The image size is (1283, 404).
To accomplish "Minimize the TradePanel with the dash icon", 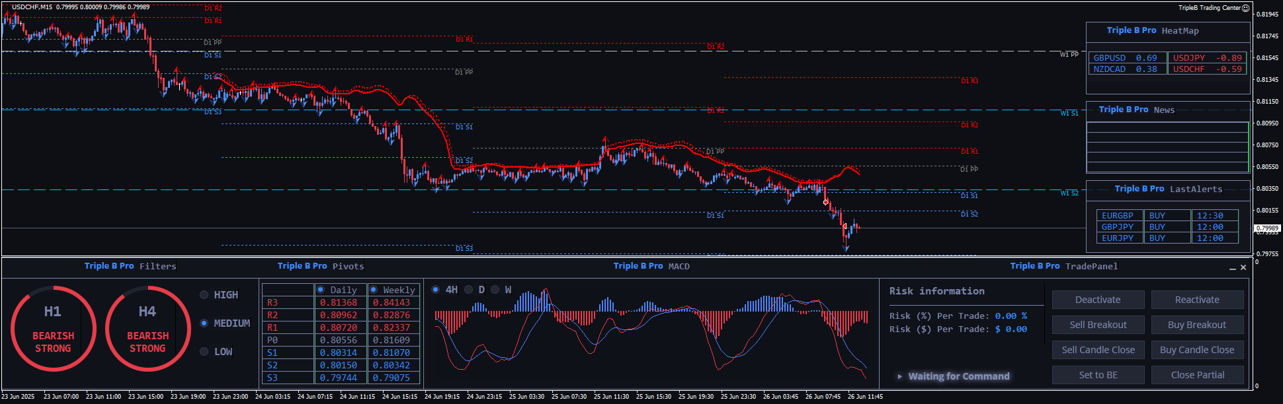I will pos(1233,268).
